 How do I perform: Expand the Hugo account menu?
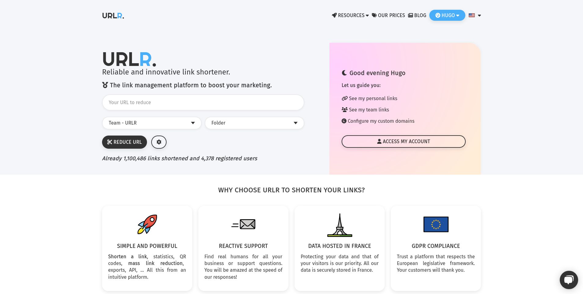pyautogui.click(x=447, y=15)
